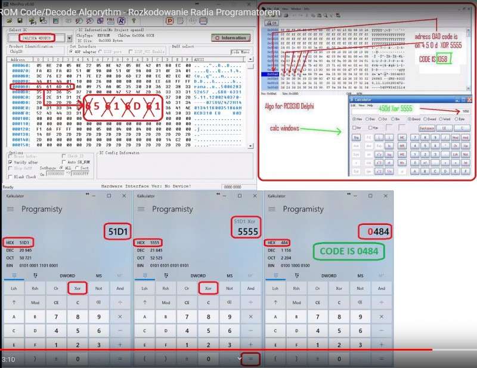Click the Not key in right Kalkulator (0484)
477x368 pixels.
[360, 288]
